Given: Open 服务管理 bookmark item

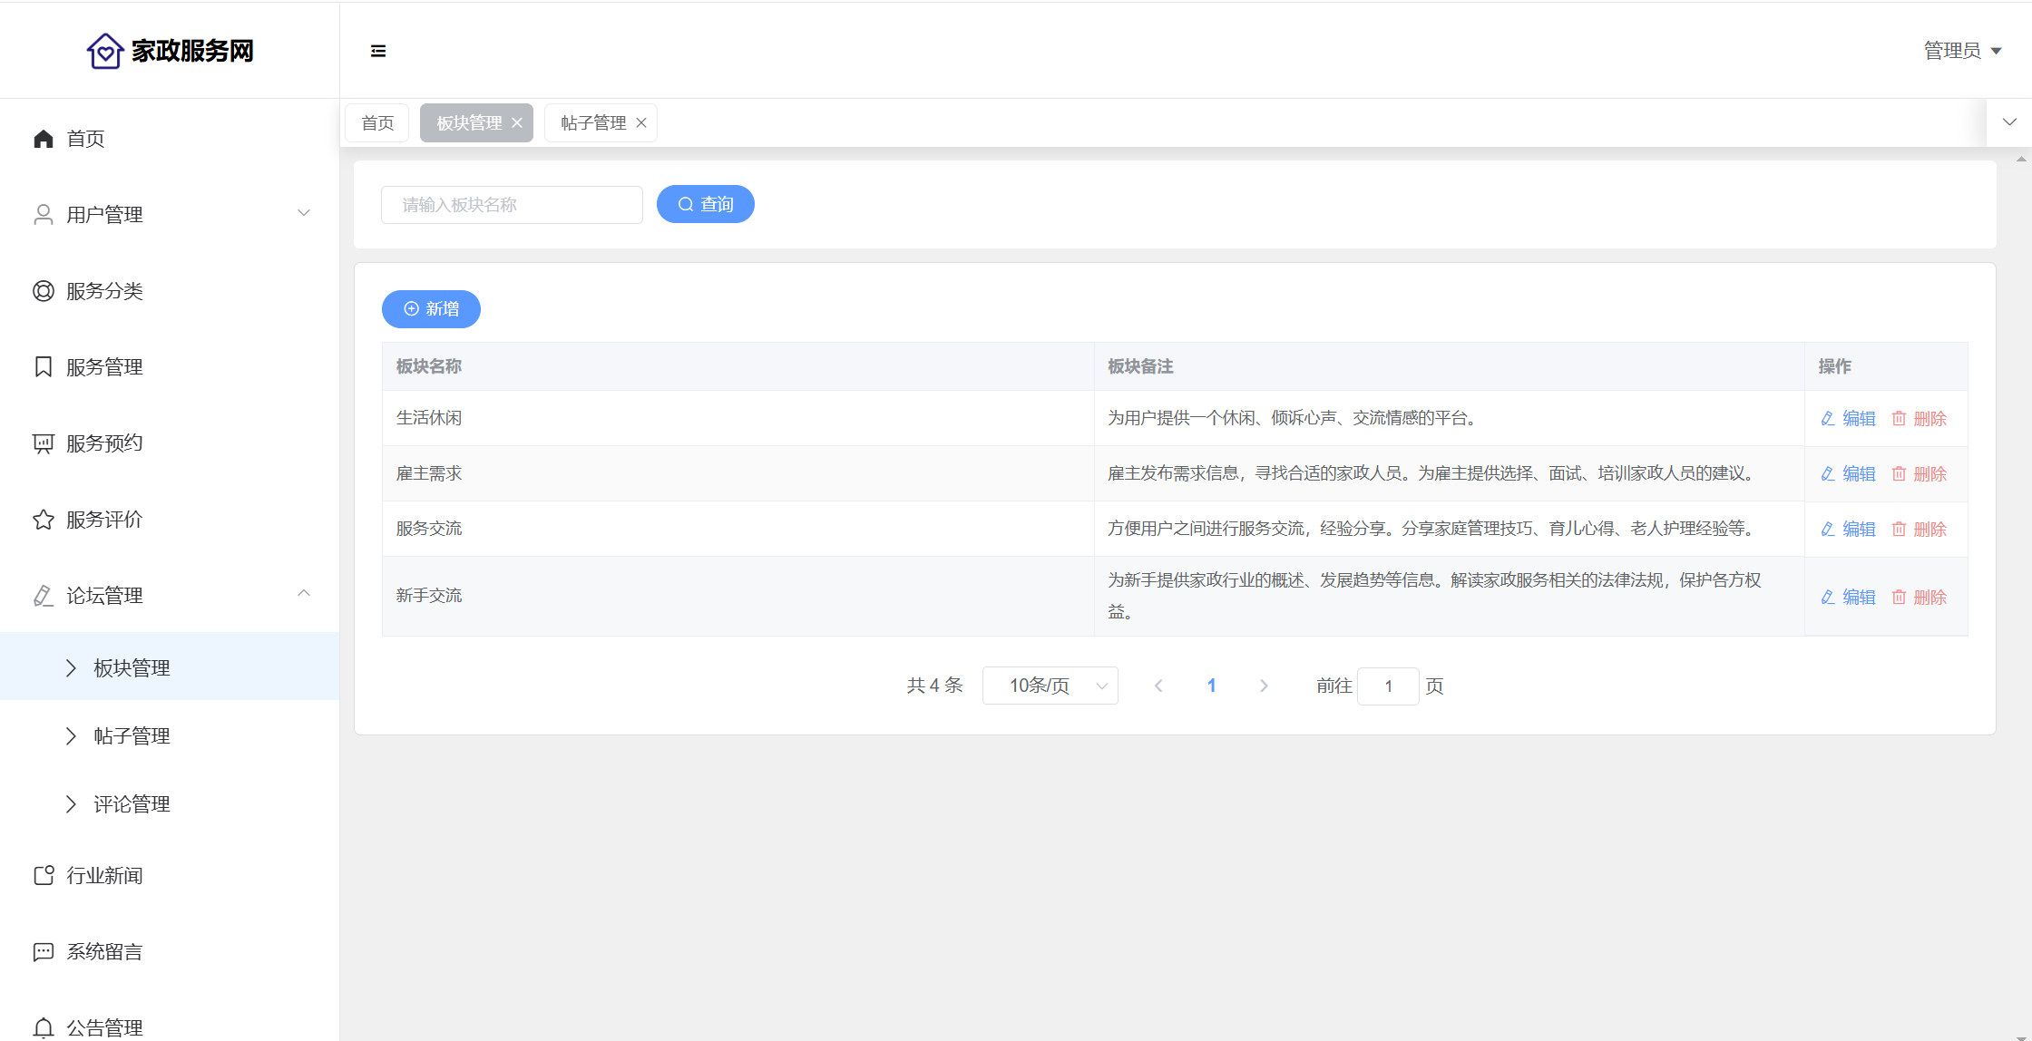Looking at the screenshot, I should (104, 367).
